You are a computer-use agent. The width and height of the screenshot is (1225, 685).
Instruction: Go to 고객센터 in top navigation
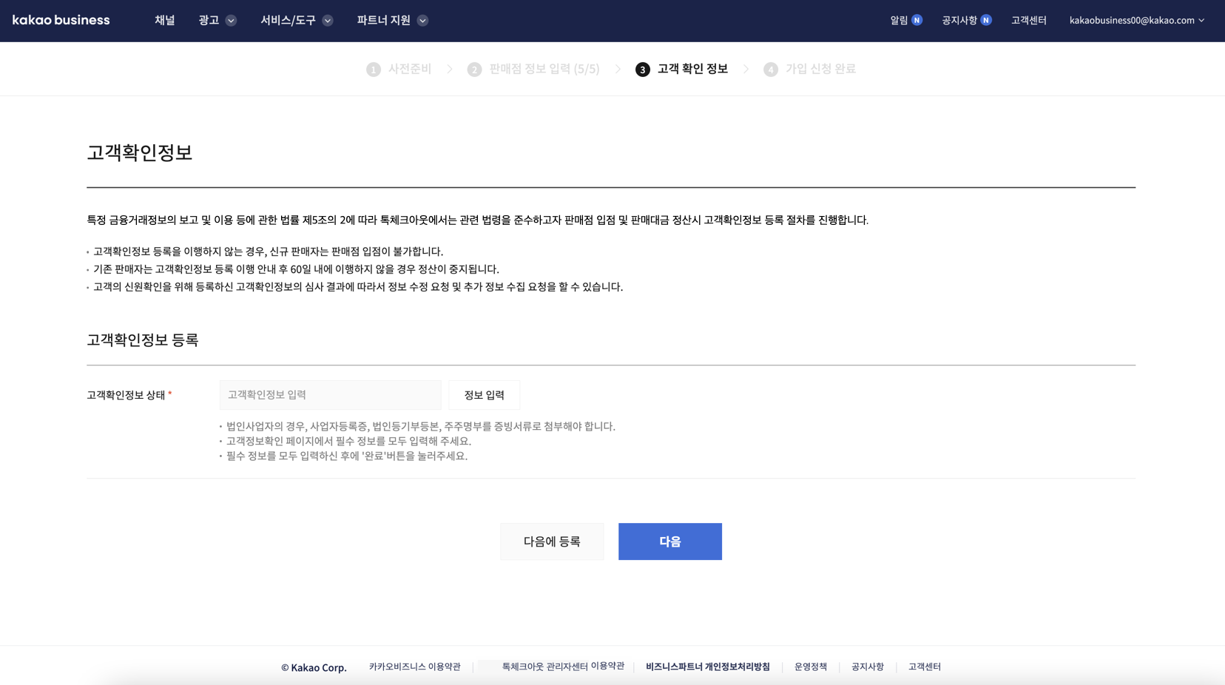click(x=1028, y=21)
